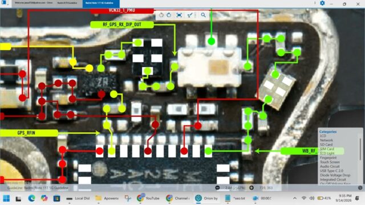Open Copilot from the taskbar
This screenshot has width=365, height=205.
(x=44, y=198)
